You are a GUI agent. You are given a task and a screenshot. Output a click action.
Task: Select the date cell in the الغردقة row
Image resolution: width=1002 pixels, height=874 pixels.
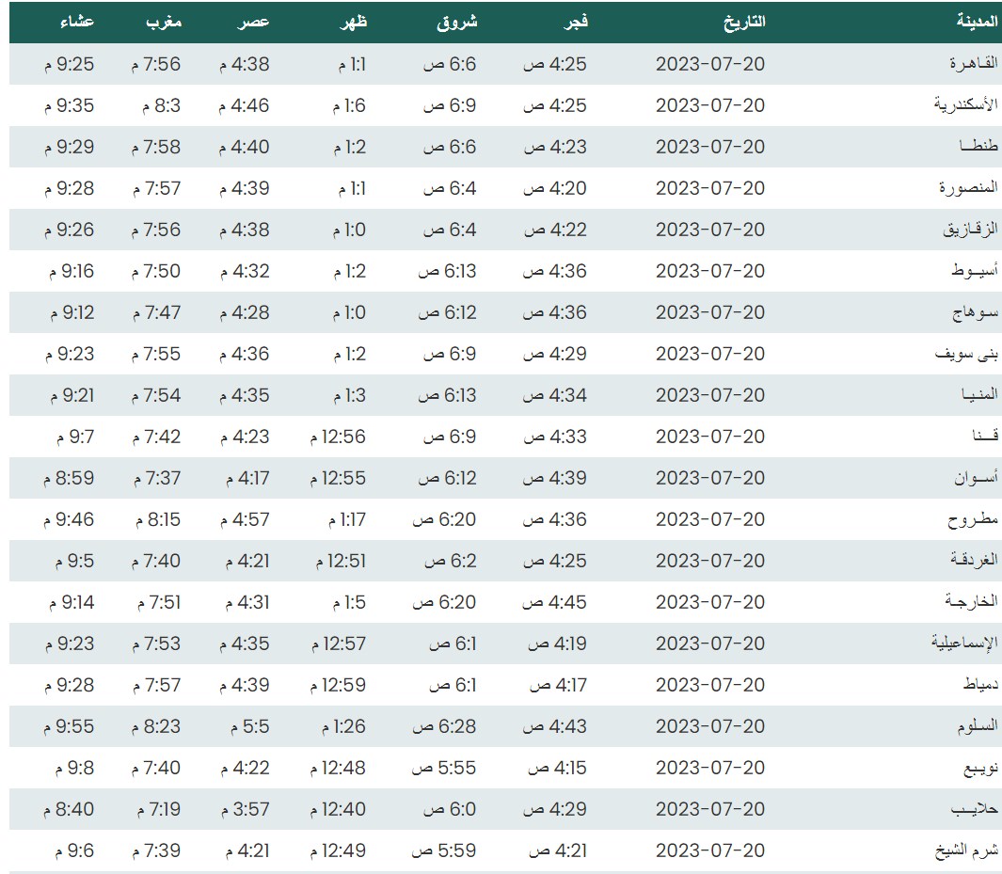(x=710, y=561)
